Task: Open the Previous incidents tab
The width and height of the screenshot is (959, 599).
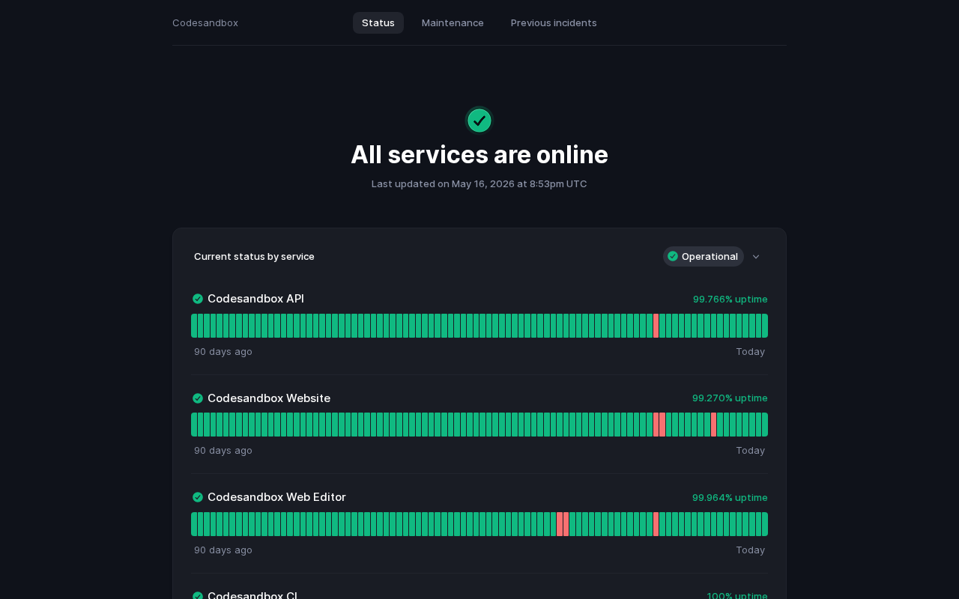Action: [554, 22]
